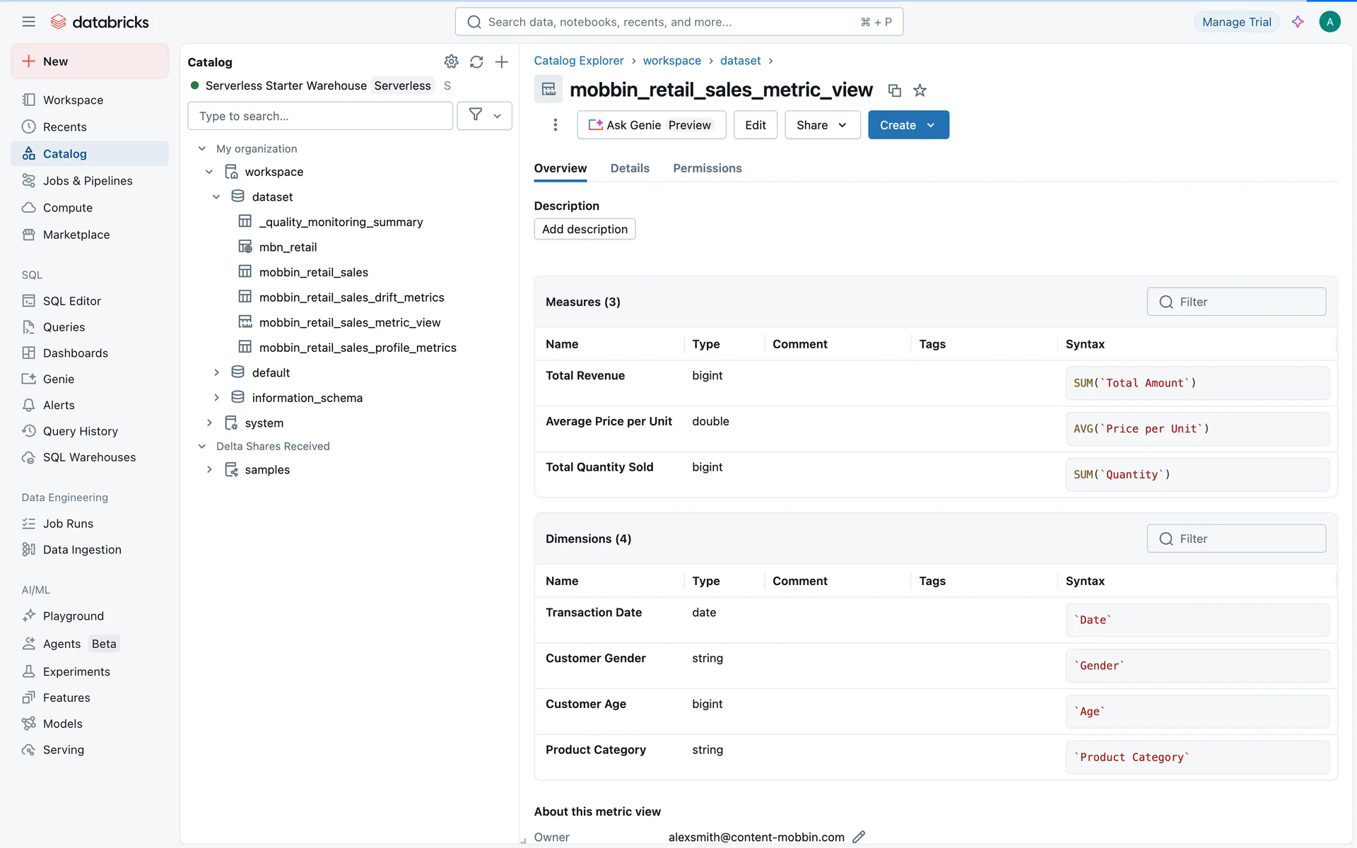Viewport: 1357px width, 848px height.
Task: Click the plus icon to add catalog
Action: [502, 61]
